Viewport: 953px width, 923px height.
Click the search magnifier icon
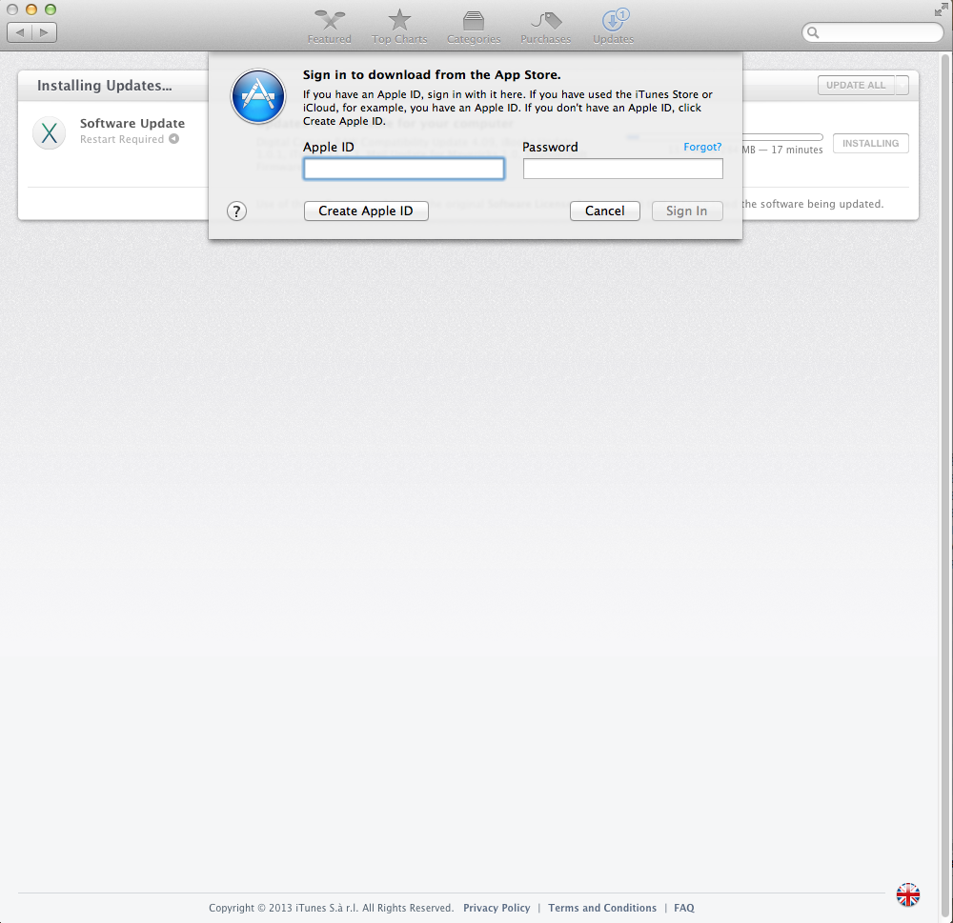point(813,32)
